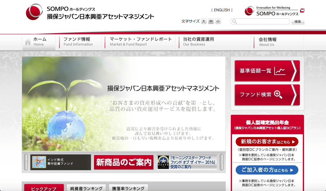This screenshot has width=326, height=191.
Task: Switch to 純資産ランキング tab
Action: coord(86,188)
